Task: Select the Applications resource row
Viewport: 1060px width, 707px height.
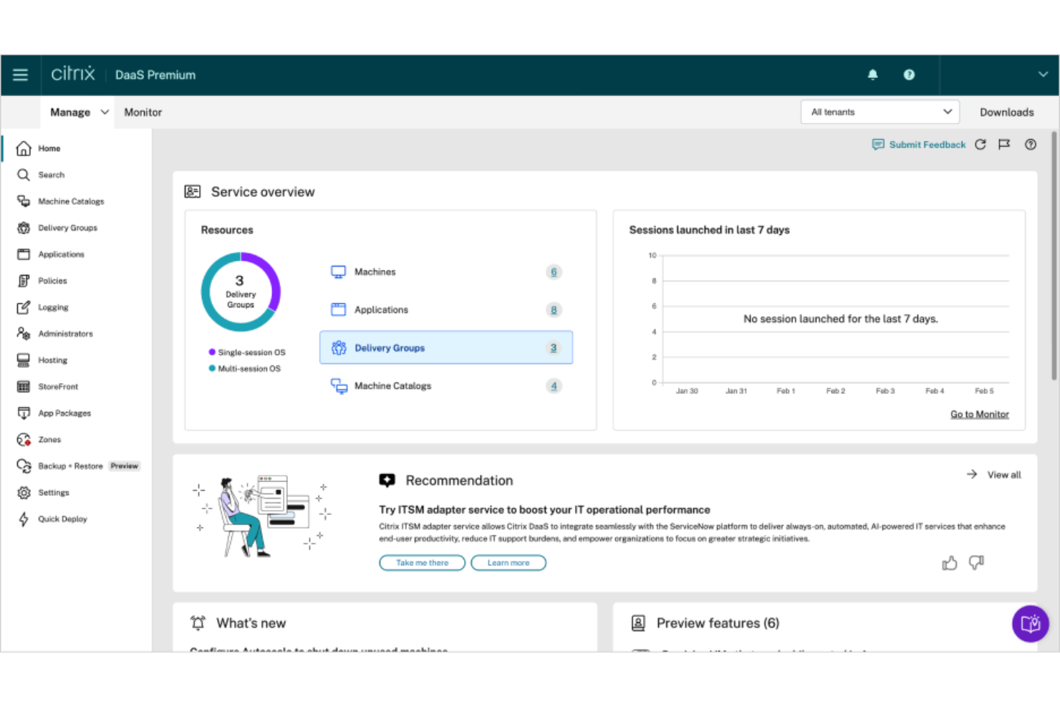Action: click(445, 310)
